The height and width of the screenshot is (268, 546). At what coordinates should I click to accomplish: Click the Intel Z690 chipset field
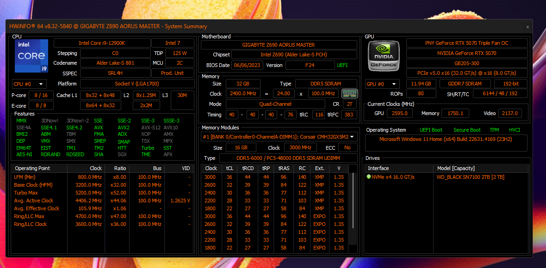click(x=294, y=55)
